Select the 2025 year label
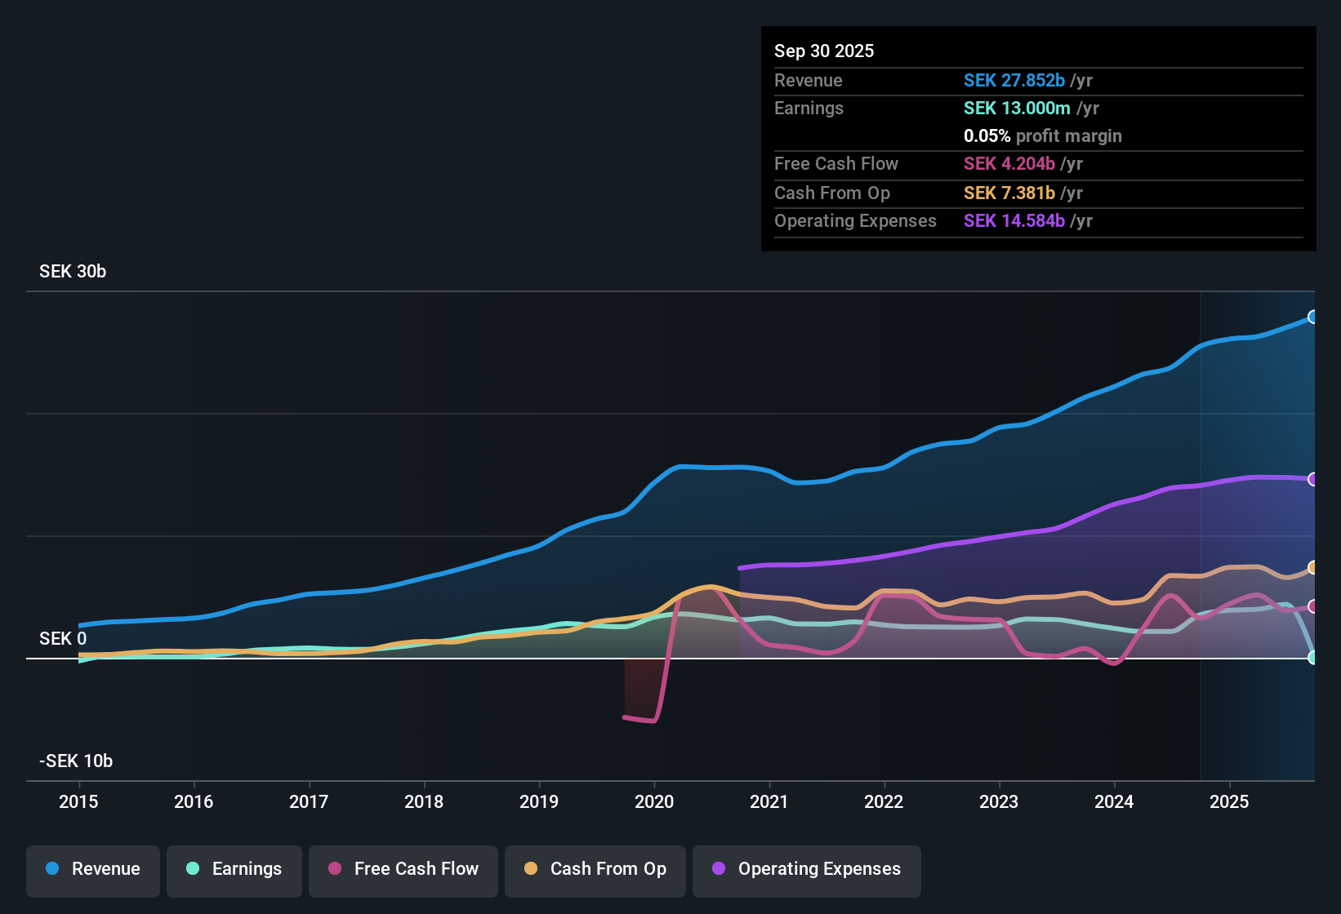 coord(1229,802)
